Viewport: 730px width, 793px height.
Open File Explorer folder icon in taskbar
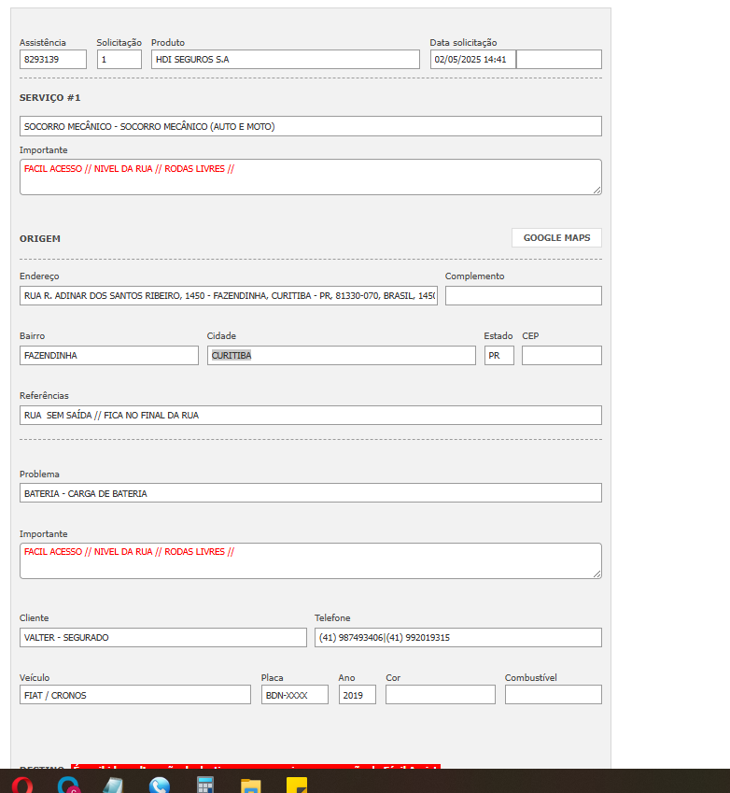click(251, 785)
